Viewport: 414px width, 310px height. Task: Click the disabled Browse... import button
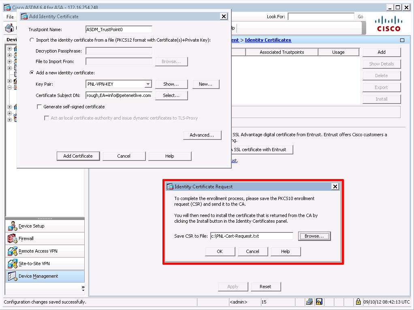click(x=171, y=61)
